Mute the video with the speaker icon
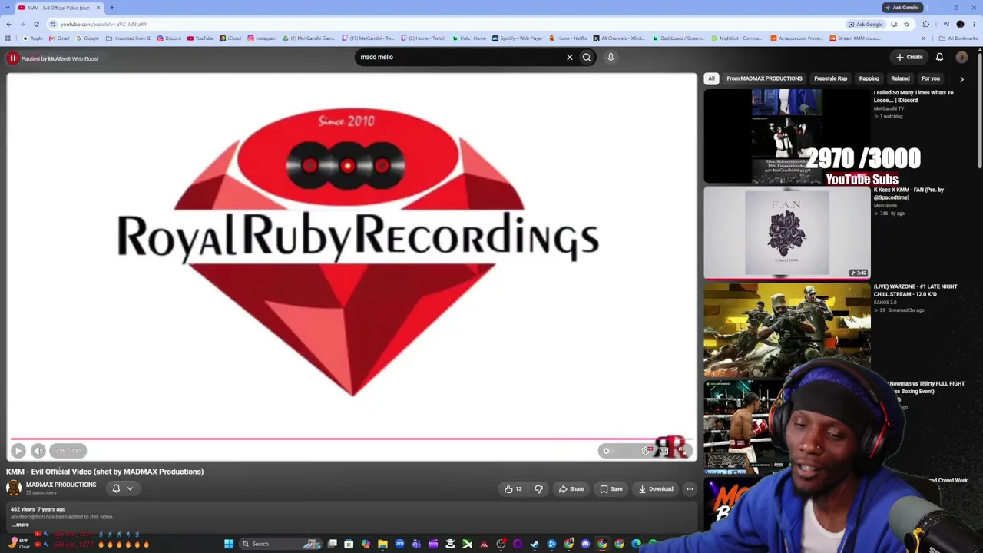 point(38,451)
